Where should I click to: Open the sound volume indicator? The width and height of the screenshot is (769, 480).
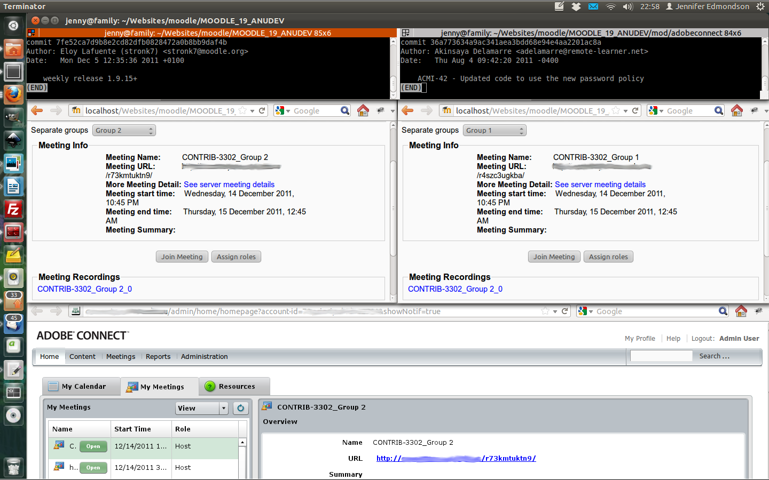pyautogui.click(x=628, y=6)
